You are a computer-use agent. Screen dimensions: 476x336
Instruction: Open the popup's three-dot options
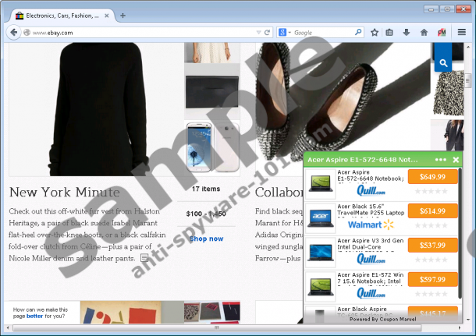441,160
